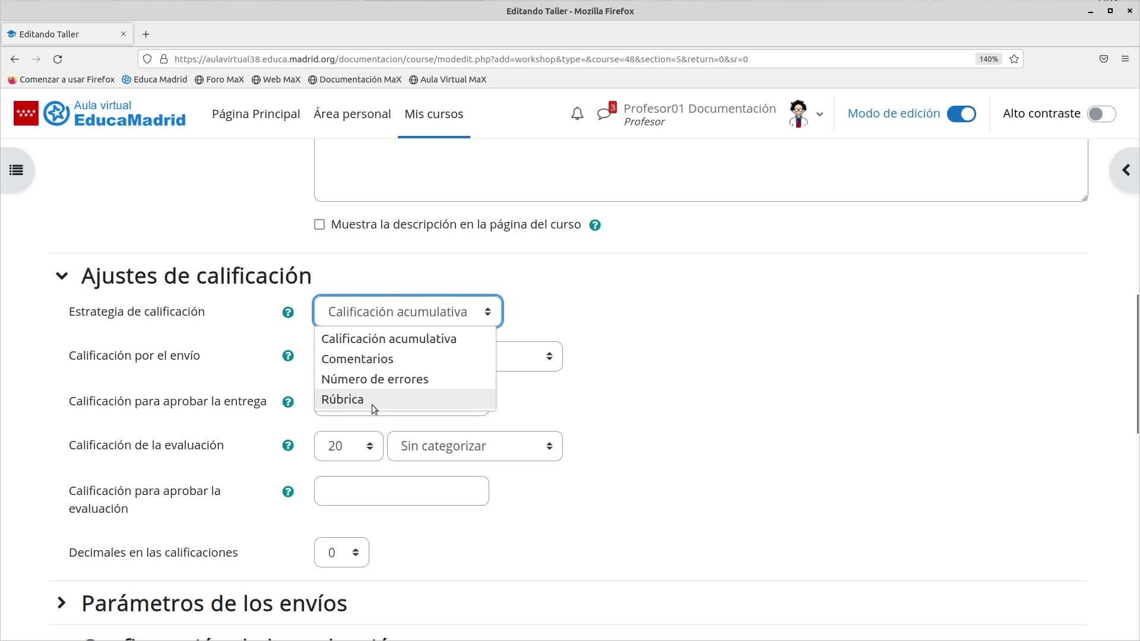Open the notifications bell icon
This screenshot has height=641, width=1140.
(577, 114)
